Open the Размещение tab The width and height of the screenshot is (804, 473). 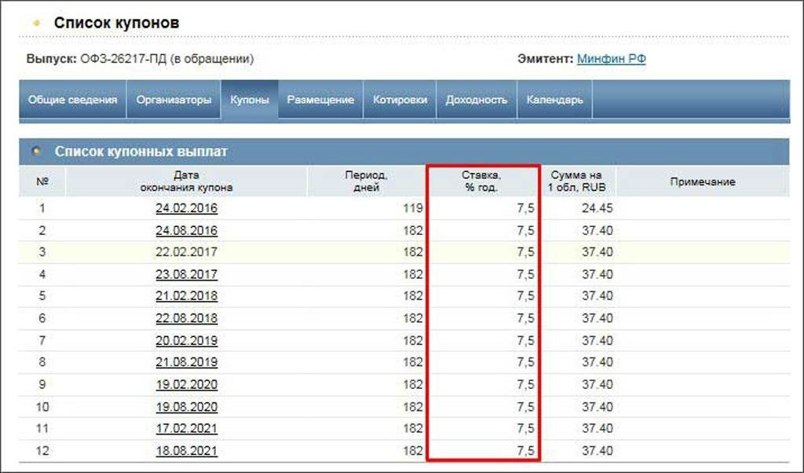(x=320, y=100)
